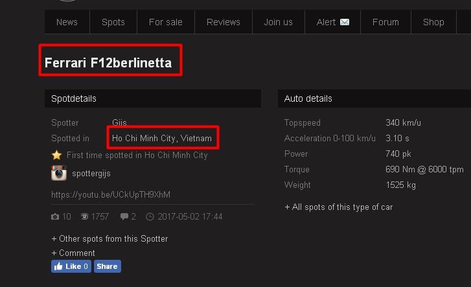Click the Instagram icon beside spottergijs

click(x=59, y=173)
